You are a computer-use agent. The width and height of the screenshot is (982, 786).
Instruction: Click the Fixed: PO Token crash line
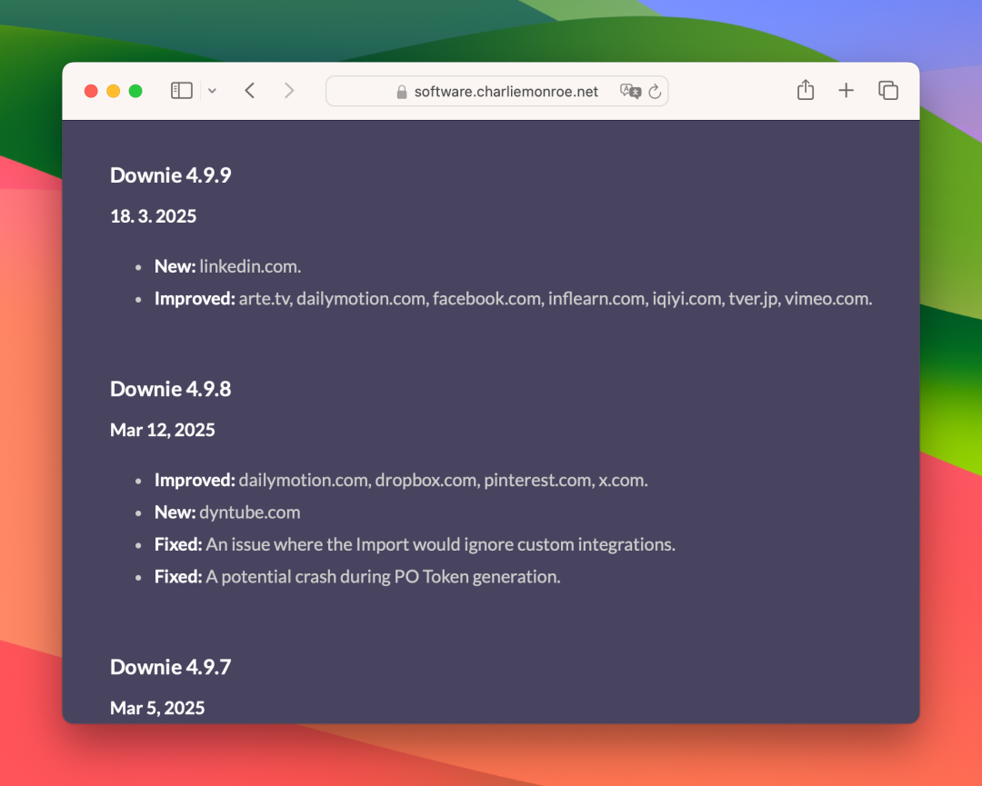tap(357, 576)
